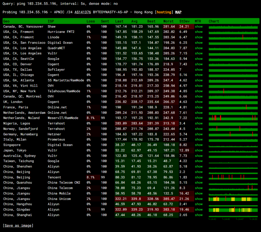Click the Save as image link
Screen dimensions: 261x232
click(x=18, y=226)
